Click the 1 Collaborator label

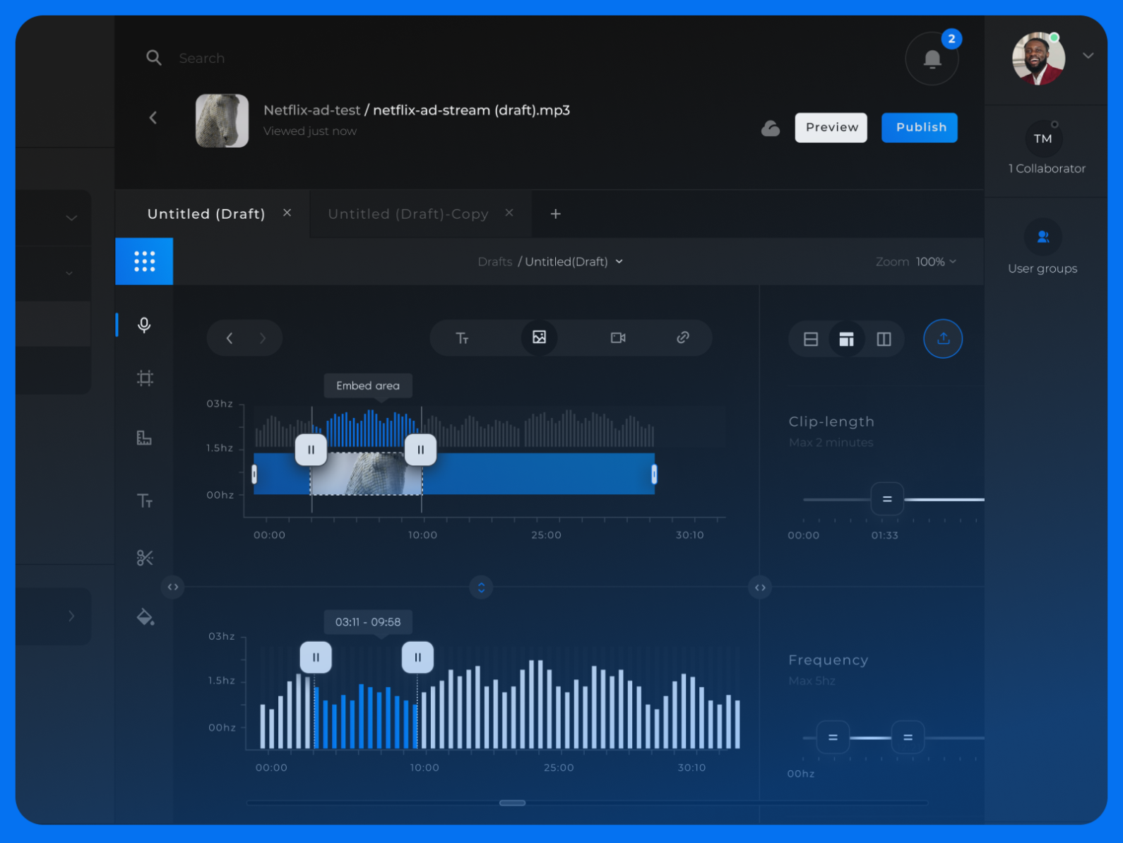coord(1047,169)
